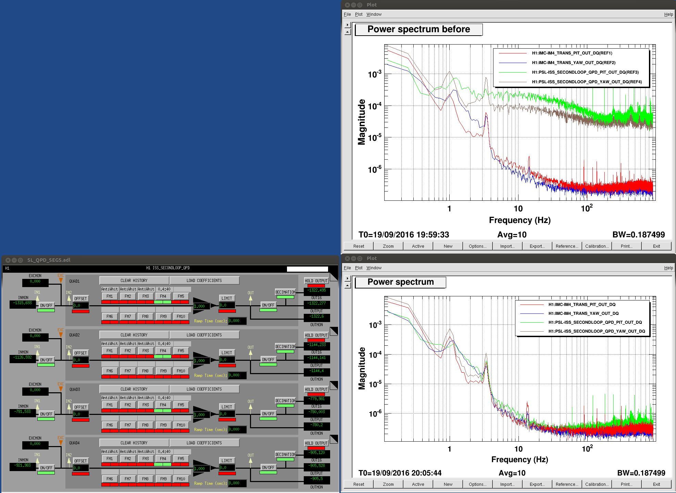Click the up-arrow icon in bottom plot window

[x=348, y=285]
